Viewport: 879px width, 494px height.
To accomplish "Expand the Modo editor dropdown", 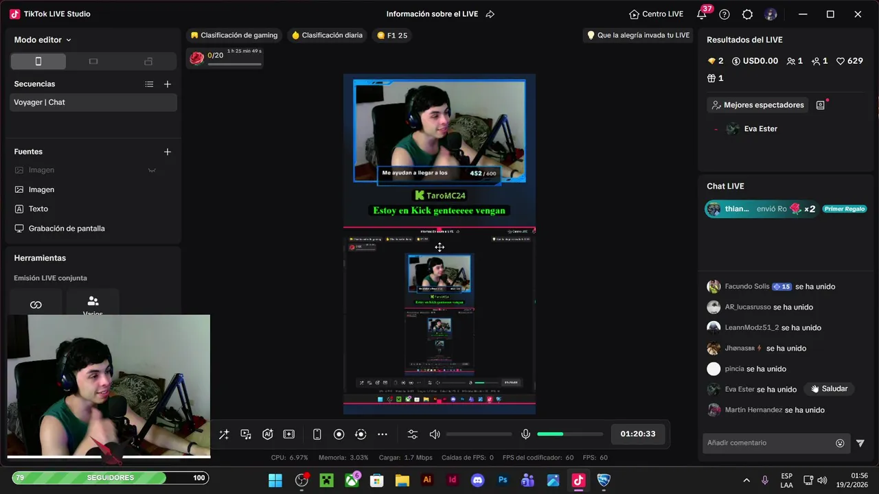I will (x=43, y=40).
